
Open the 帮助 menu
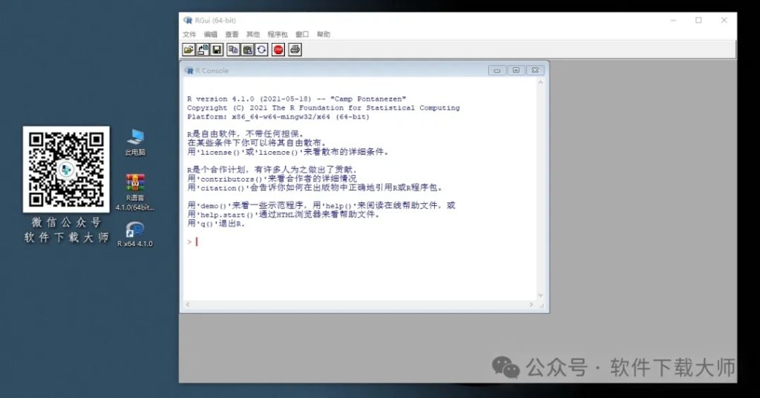[324, 34]
